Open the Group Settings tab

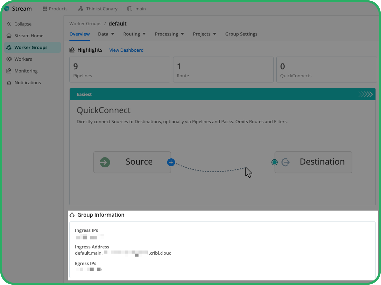point(241,34)
